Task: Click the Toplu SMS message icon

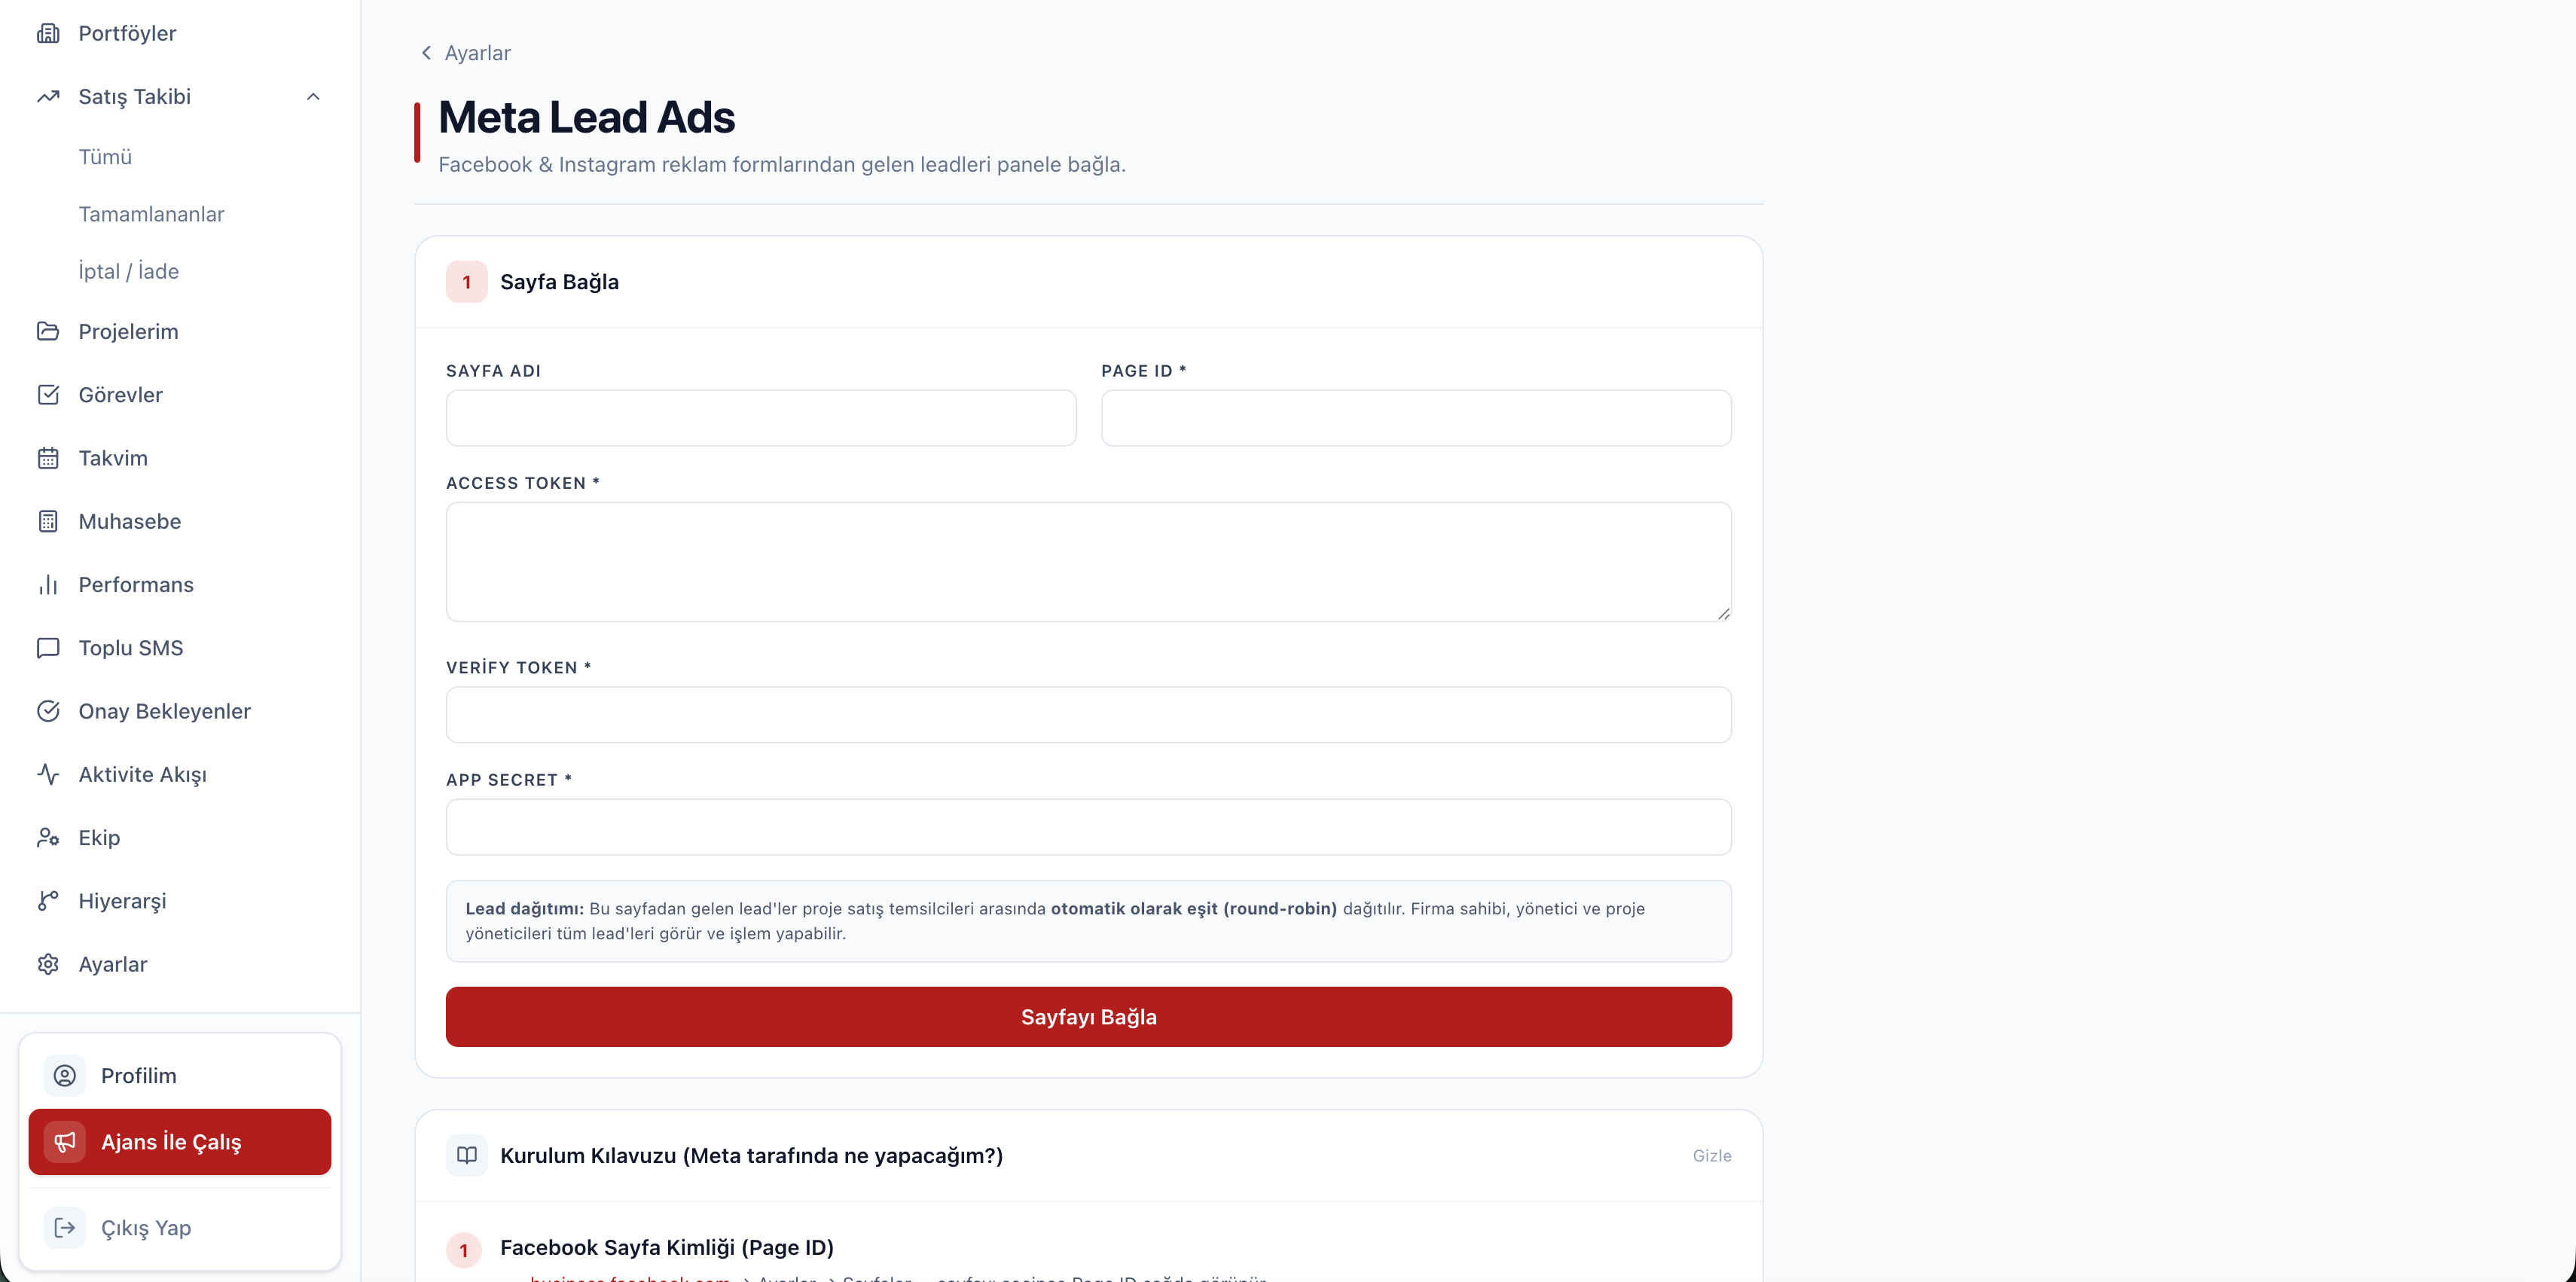Action: pos(48,648)
